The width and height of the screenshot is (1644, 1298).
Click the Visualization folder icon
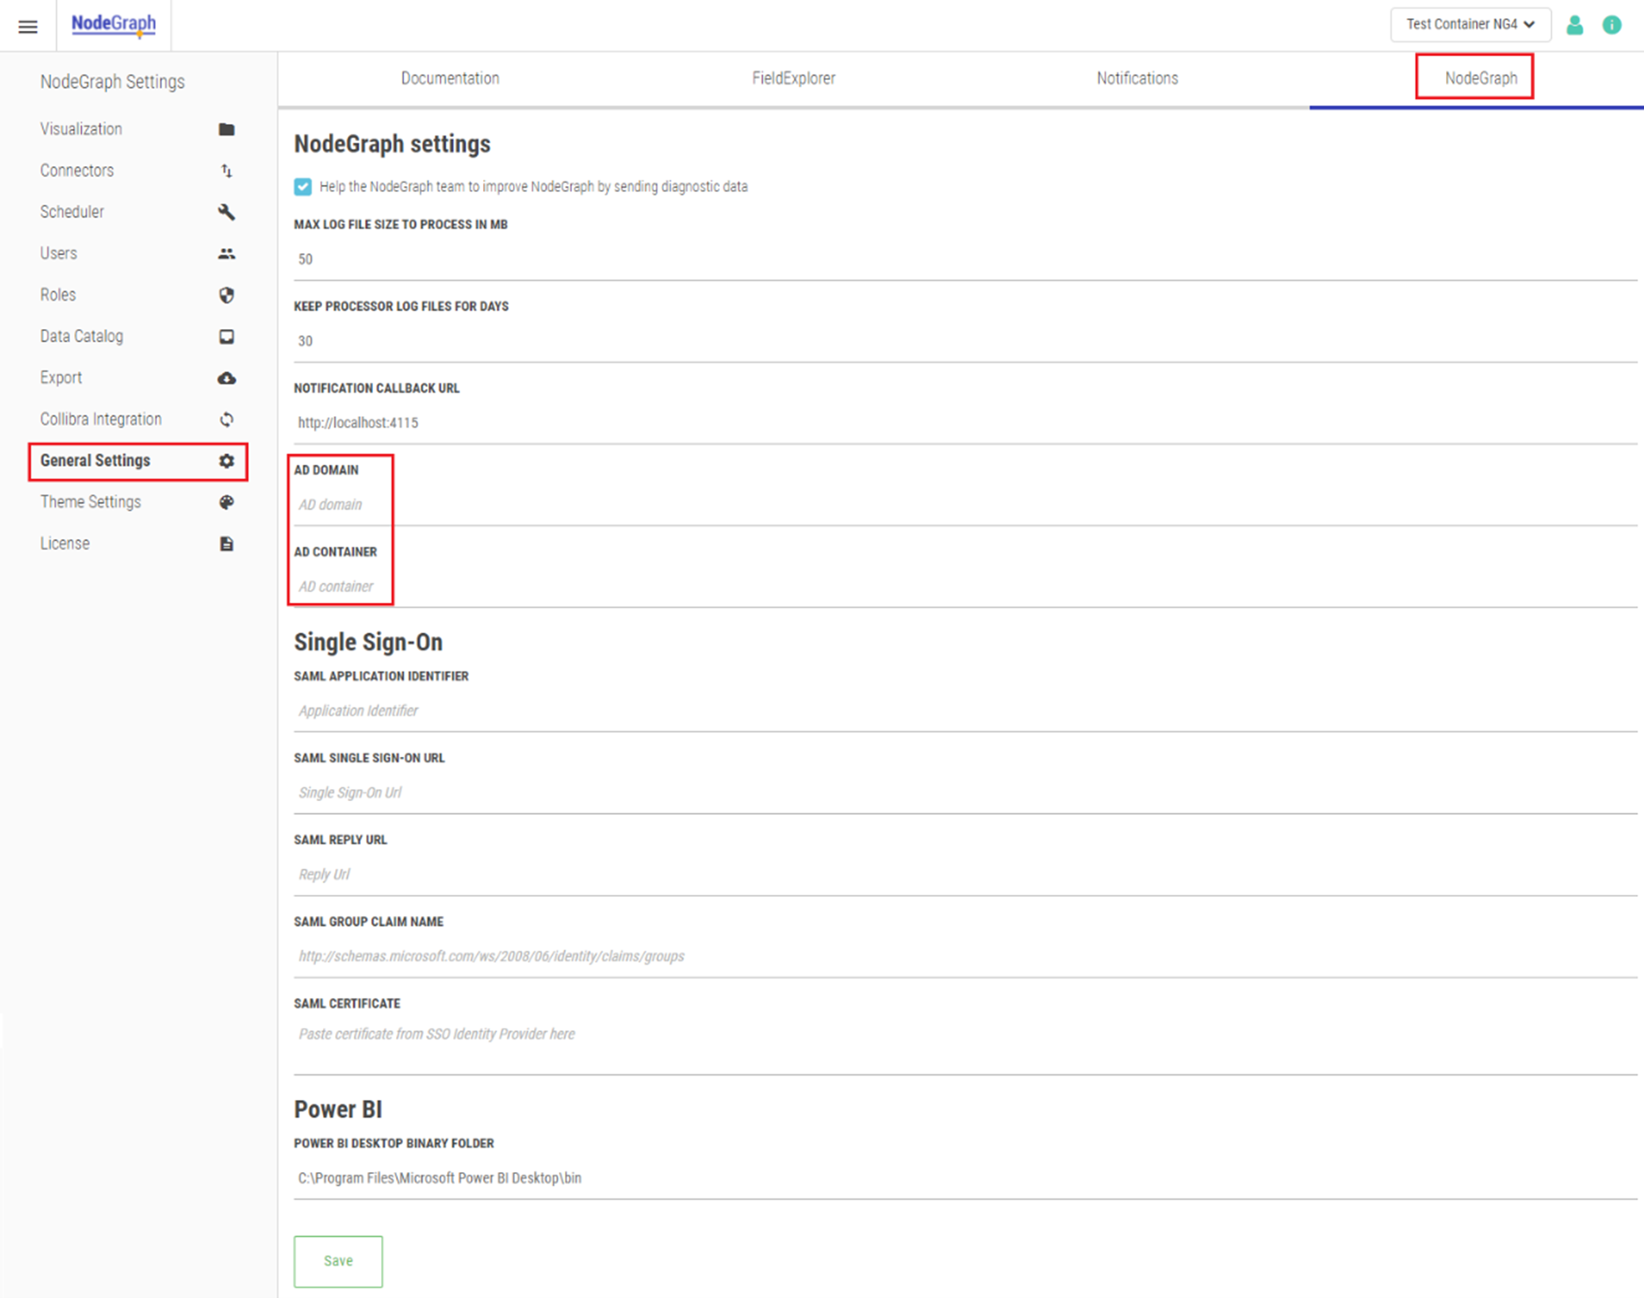pos(226,129)
